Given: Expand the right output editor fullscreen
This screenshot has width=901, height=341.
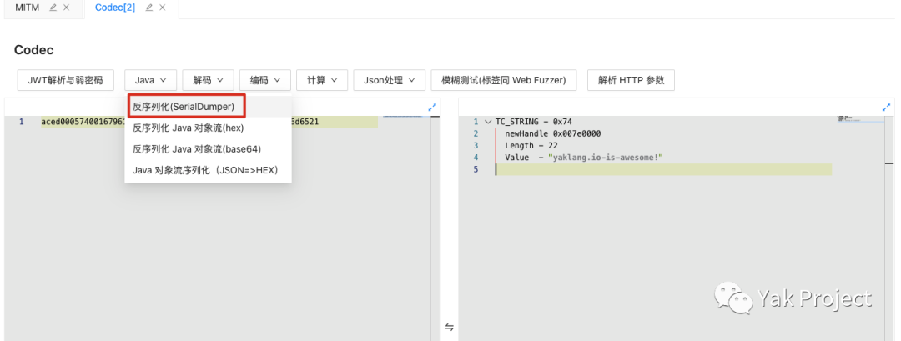Looking at the screenshot, I should click(886, 108).
